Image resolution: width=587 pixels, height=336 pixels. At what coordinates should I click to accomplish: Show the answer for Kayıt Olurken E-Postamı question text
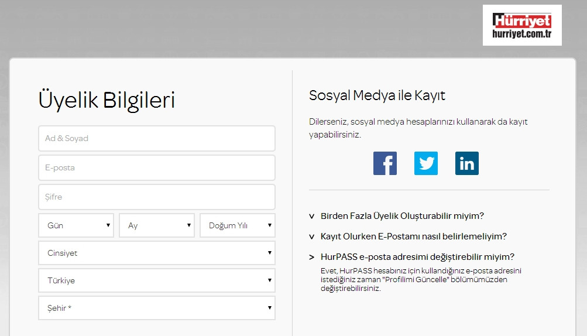pos(413,236)
